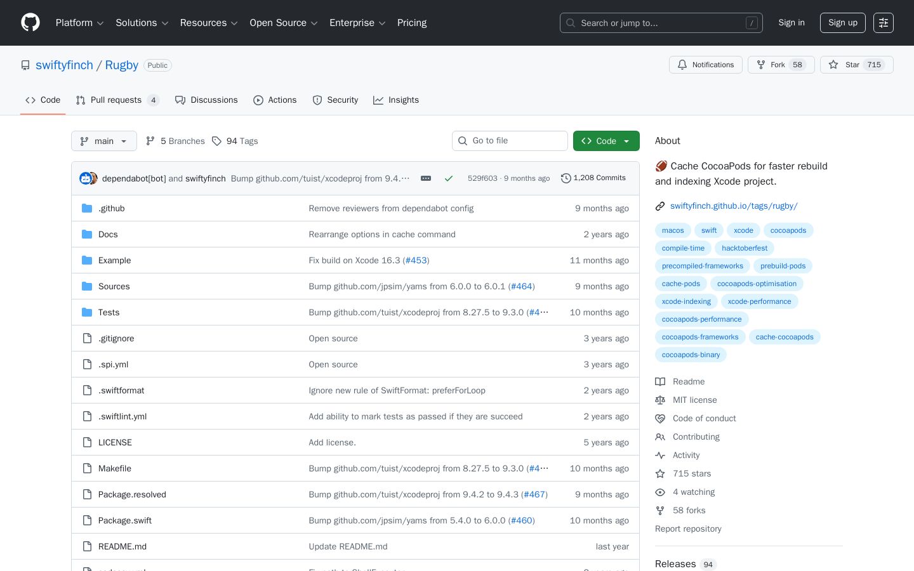Image resolution: width=914 pixels, height=571 pixels.
Task: Click the Sources folder icon
Action: 87,286
